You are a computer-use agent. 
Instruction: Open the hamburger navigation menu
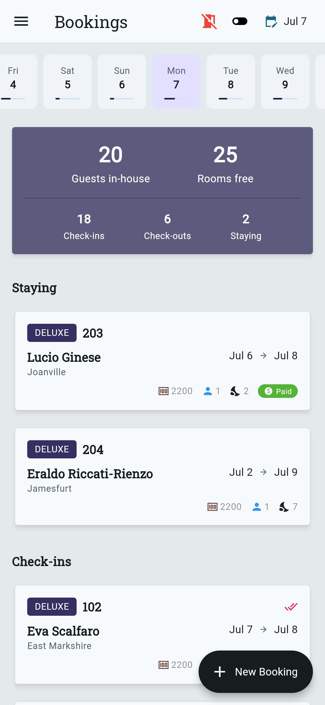click(x=21, y=21)
